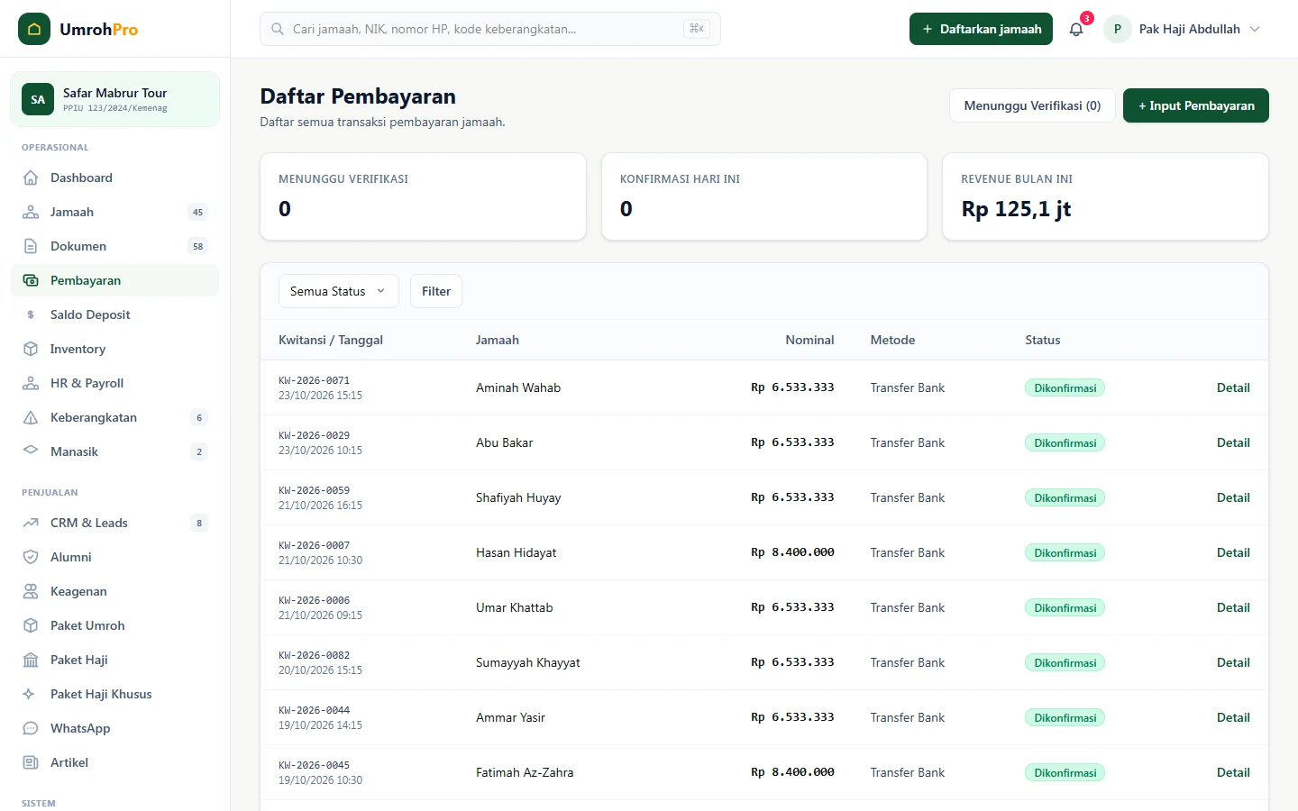Click the Keberangkatan triangle icon
This screenshot has height=811, width=1298.
pos(31,417)
